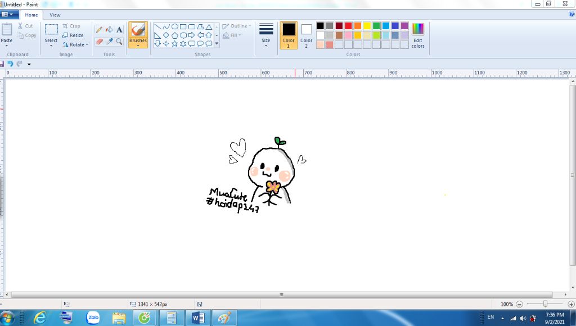Screen dimensions: 576x326
Task: Open Zalo from the taskbar
Action: (x=93, y=318)
